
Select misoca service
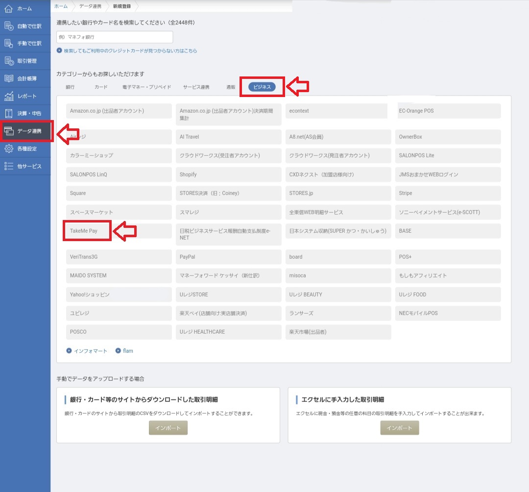click(338, 276)
